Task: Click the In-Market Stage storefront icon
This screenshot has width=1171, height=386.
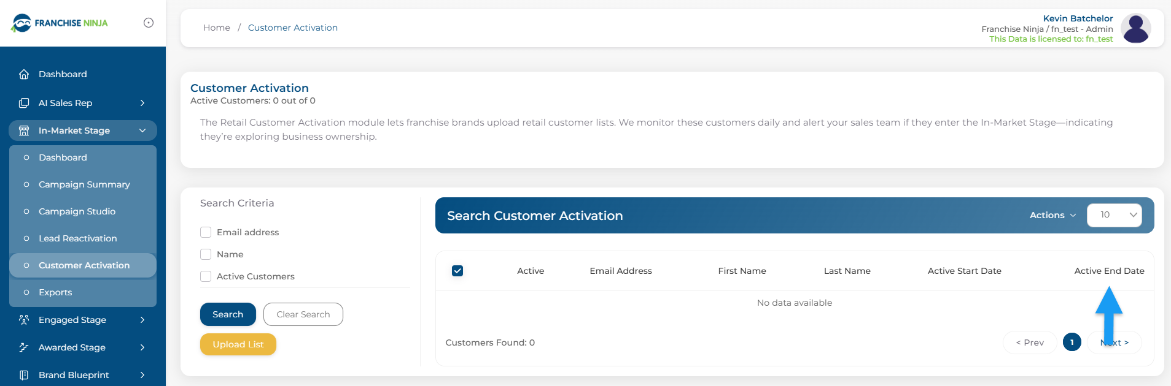Action: tap(24, 131)
